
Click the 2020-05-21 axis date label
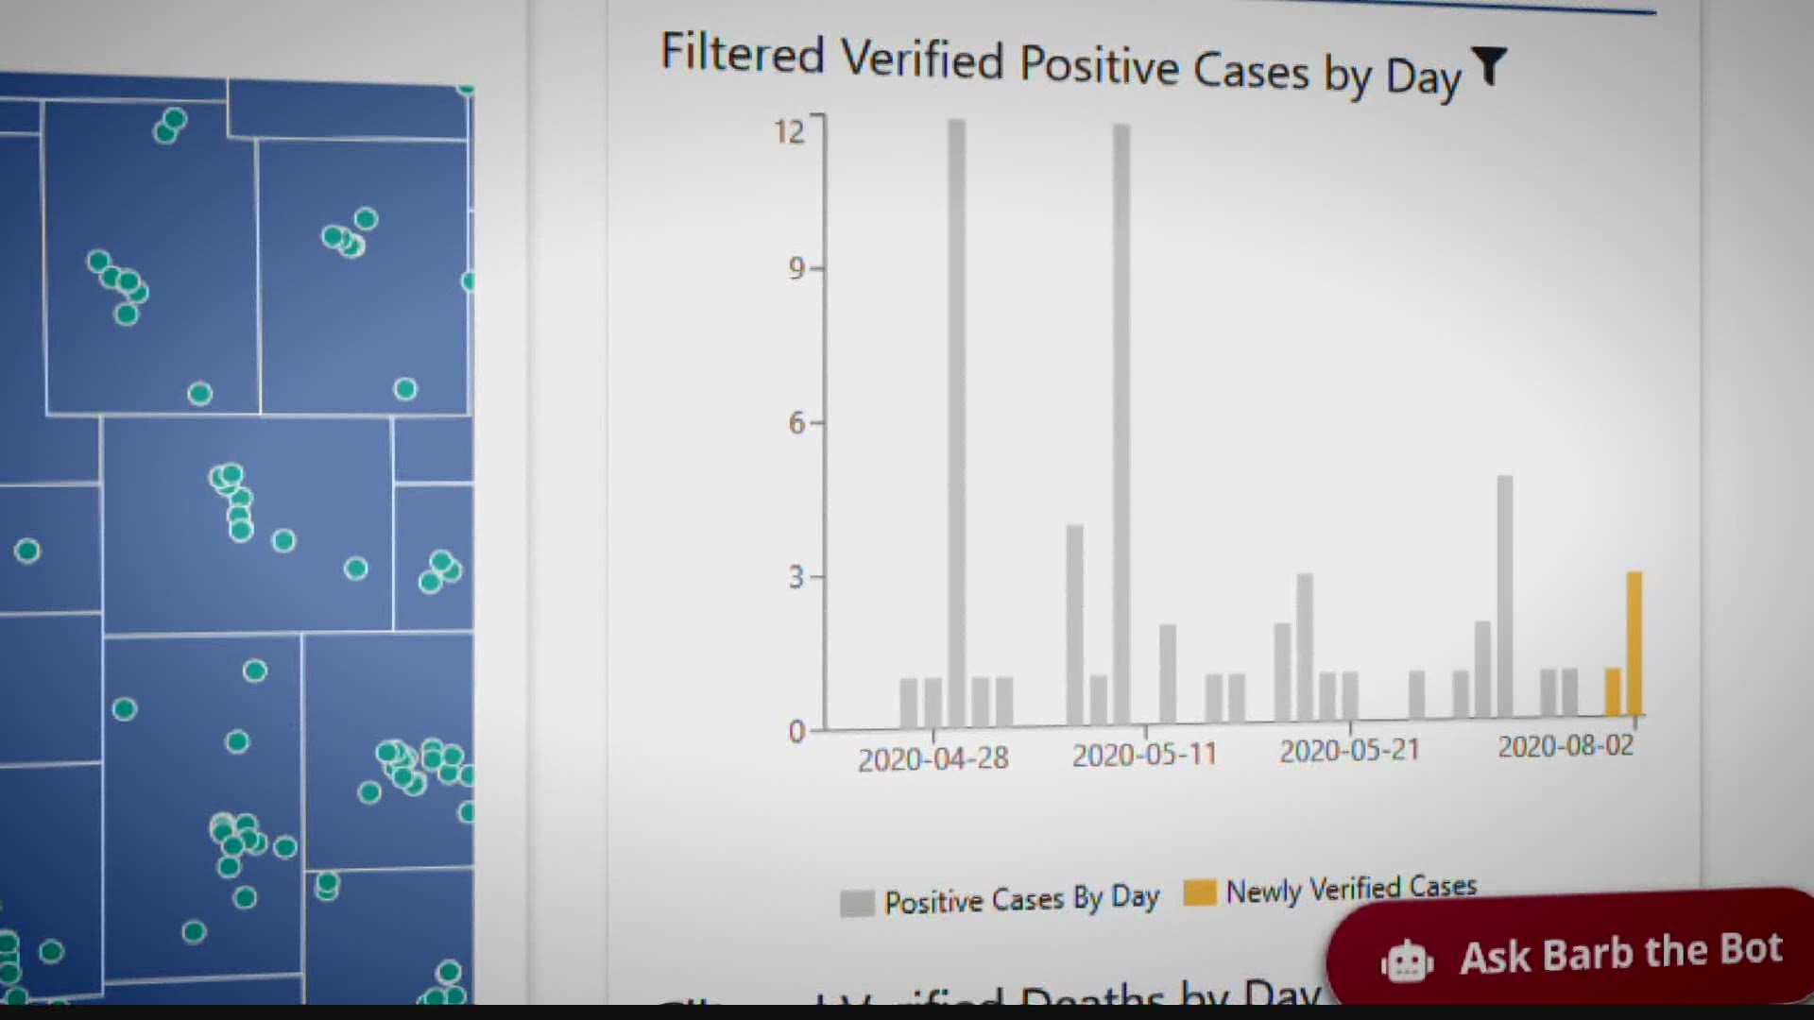click(x=1349, y=751)
